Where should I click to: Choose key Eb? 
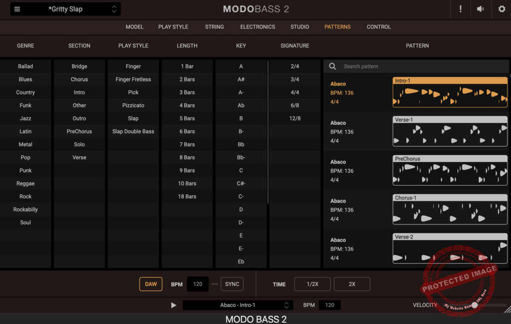point(241,262)
